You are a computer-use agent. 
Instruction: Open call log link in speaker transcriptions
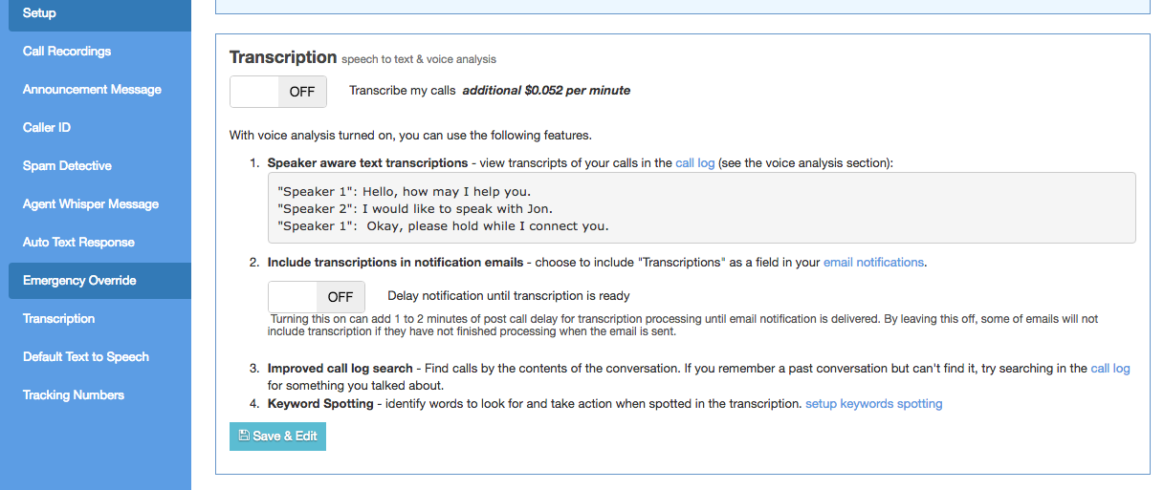694,163
